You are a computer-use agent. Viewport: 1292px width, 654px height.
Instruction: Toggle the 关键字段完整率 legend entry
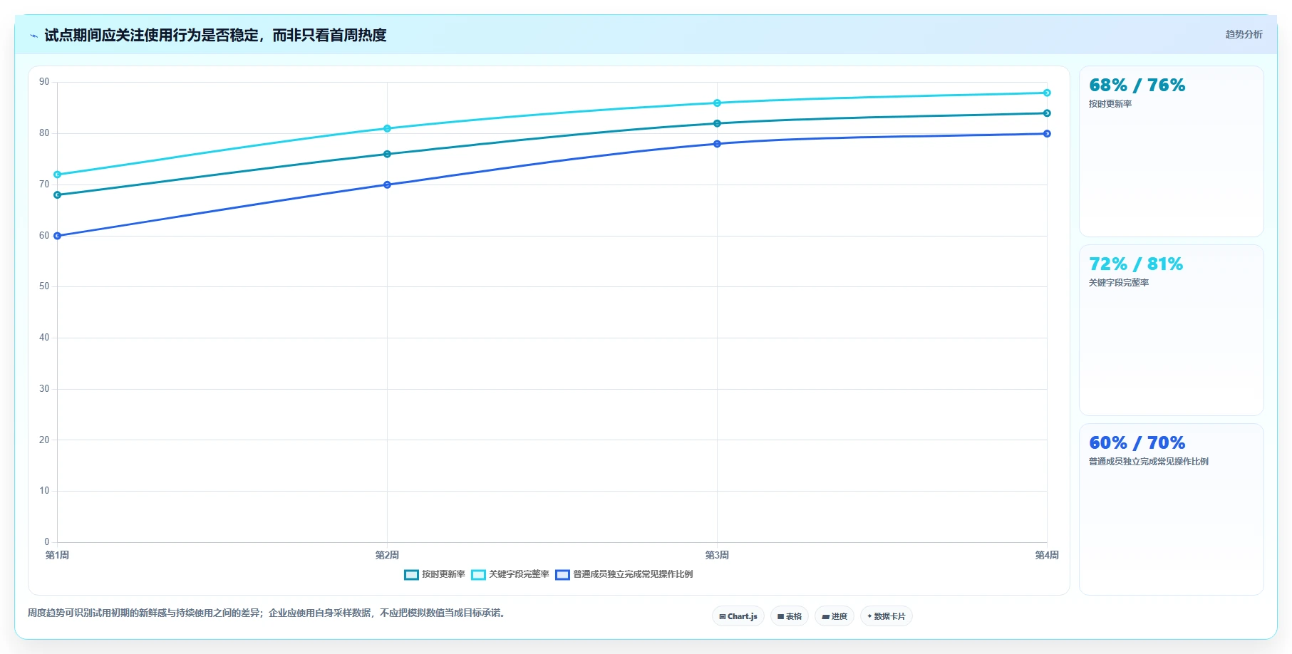(510, 574)
